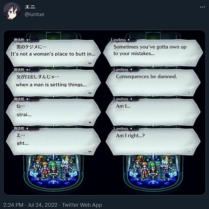Click speaker icon beside fourth 無法松 label
Image resolution: width=209 pixels, height=209 pixels.
tap(27, 128)
